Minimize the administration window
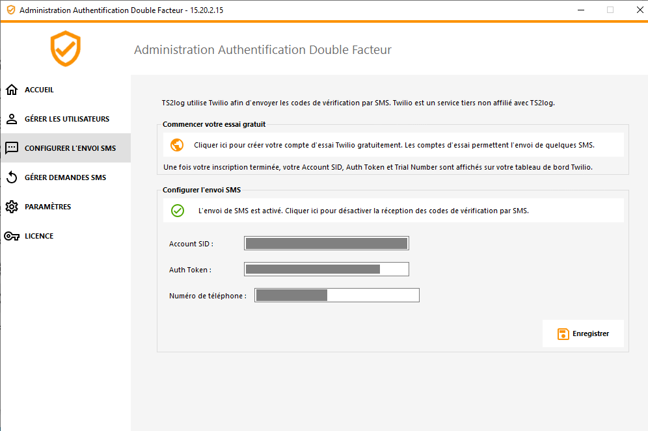648x431 pixels. point(581,10)
